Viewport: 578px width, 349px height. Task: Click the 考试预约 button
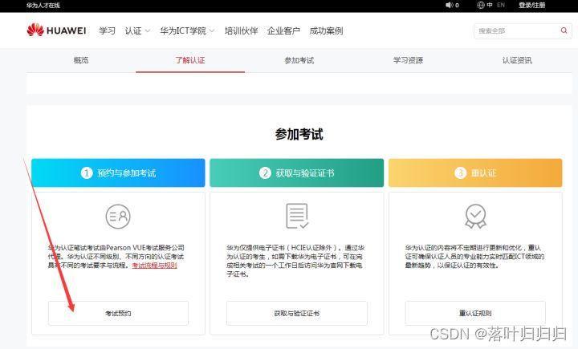(x=118, y=313)
